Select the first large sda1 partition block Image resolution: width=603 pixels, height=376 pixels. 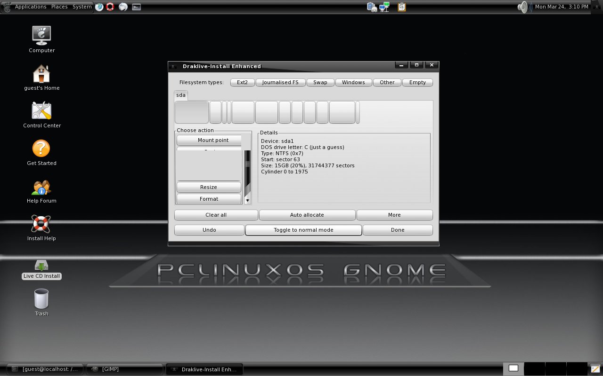tap(192, 112)
